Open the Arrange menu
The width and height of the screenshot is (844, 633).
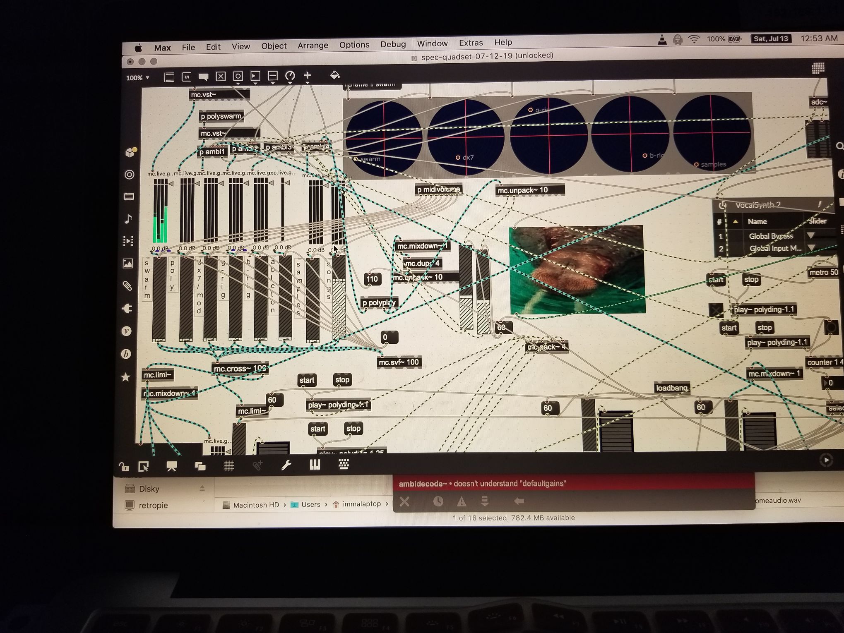click(313, 45)
